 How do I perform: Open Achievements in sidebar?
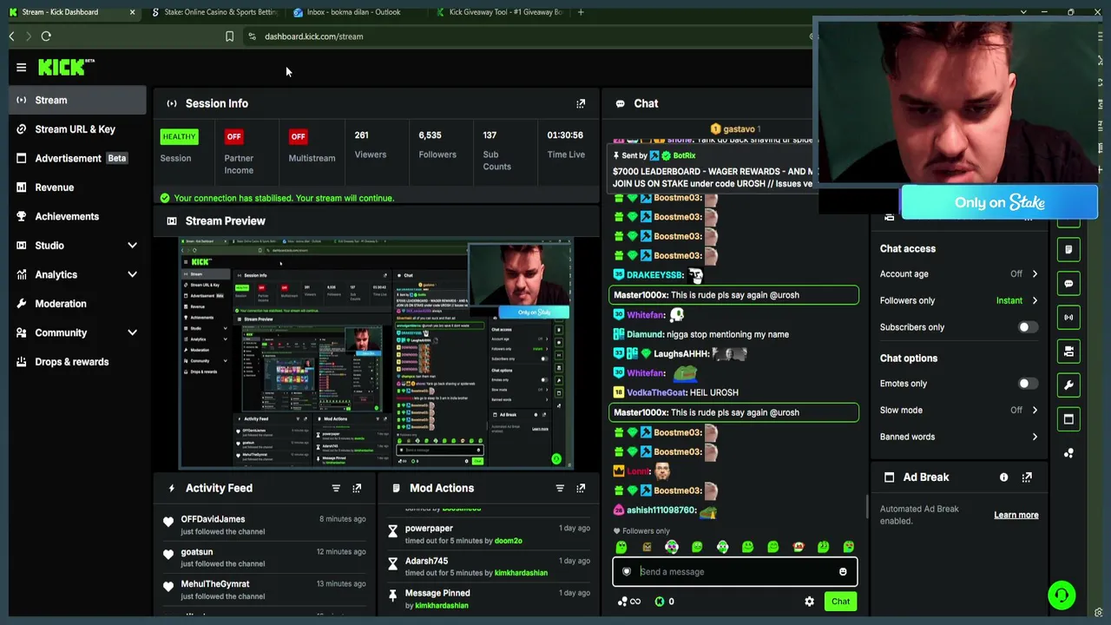point(77,216)
